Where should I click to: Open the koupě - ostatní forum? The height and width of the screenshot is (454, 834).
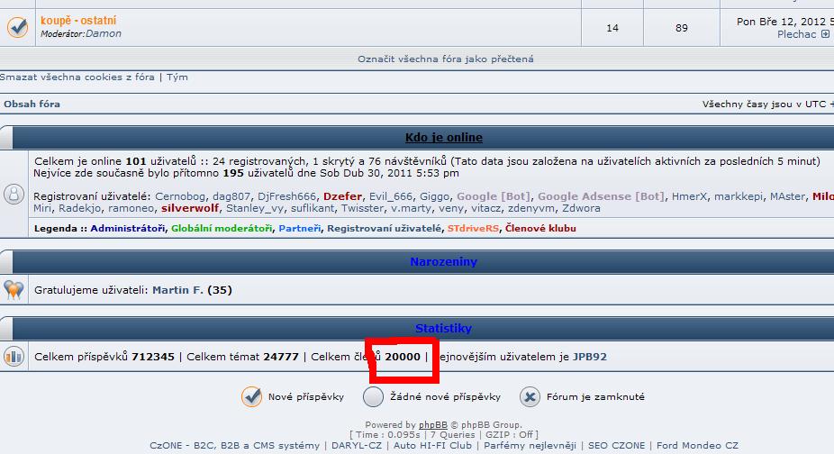click(78, 20)
